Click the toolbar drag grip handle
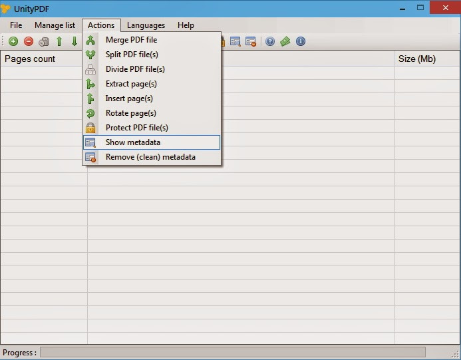Image resolution: width=461 pixels, height=360 pixels. point(3,41)
